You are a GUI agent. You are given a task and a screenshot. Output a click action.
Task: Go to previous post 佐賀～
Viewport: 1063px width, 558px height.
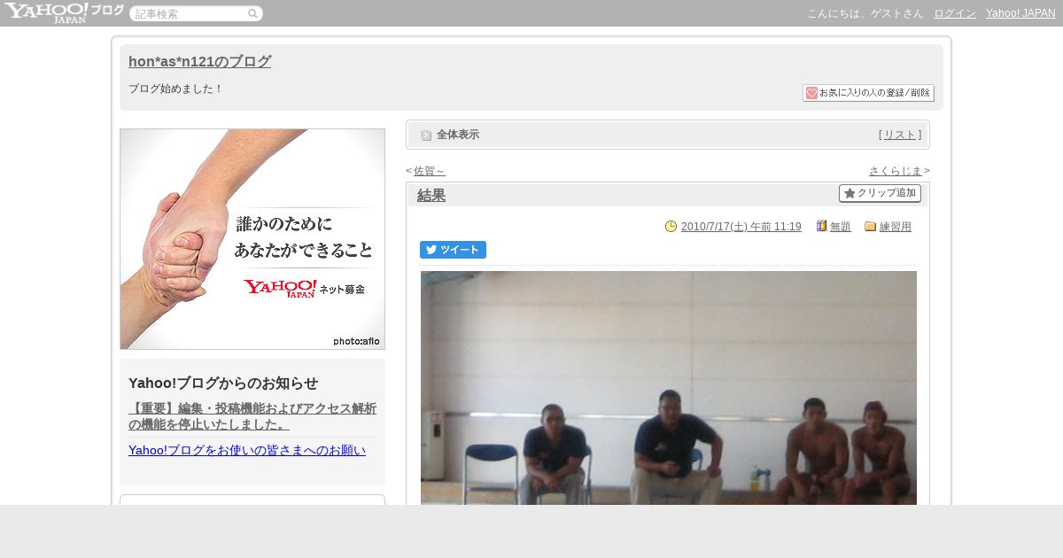(x=429, y=171)
